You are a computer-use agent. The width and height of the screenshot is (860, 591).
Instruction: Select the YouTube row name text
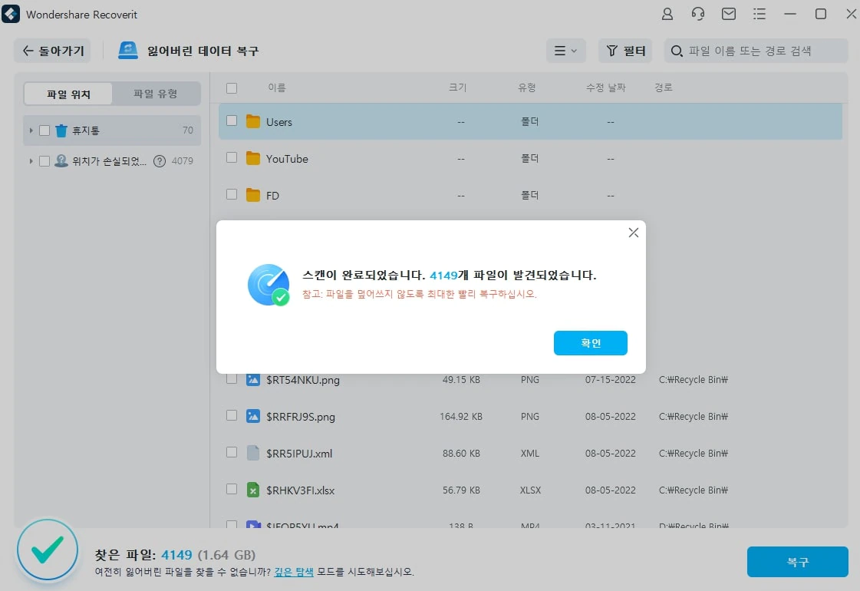click(x=287, y=159)
